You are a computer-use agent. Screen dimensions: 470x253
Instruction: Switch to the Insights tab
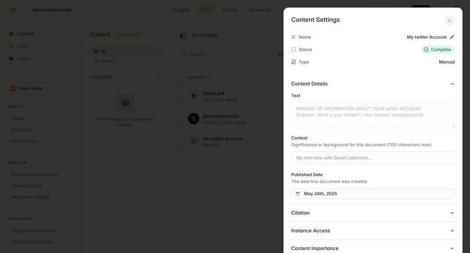[181, 10]
